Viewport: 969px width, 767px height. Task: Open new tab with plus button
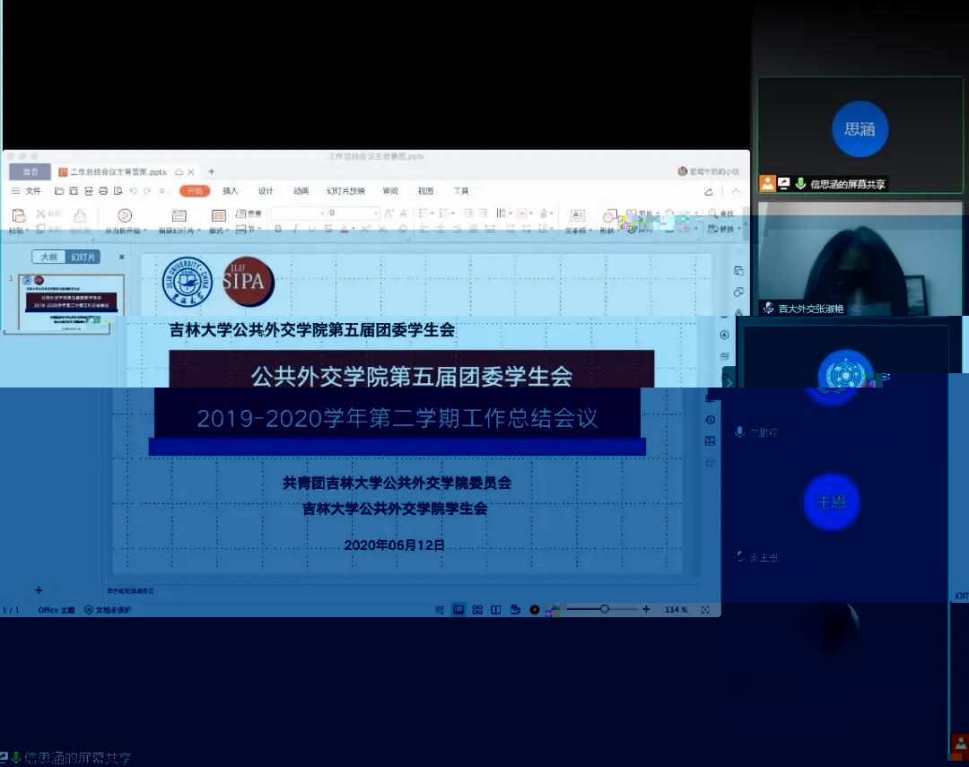click(x=212, y=172)
